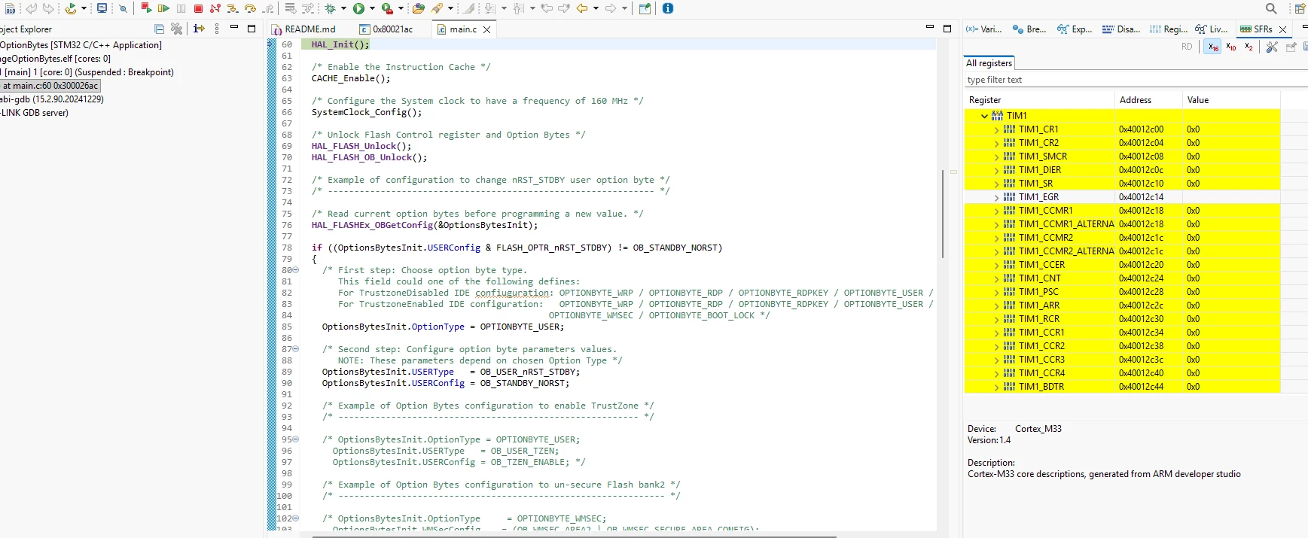Click Collapse All in Project Explorer
Viewport: 1308px width, 538px height.
pyautogui.click(x=159, y=29)
